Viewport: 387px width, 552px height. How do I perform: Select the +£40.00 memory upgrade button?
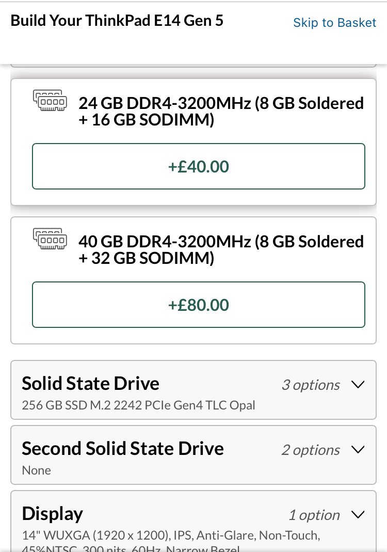pyautogui.click(x=199, y=166)
